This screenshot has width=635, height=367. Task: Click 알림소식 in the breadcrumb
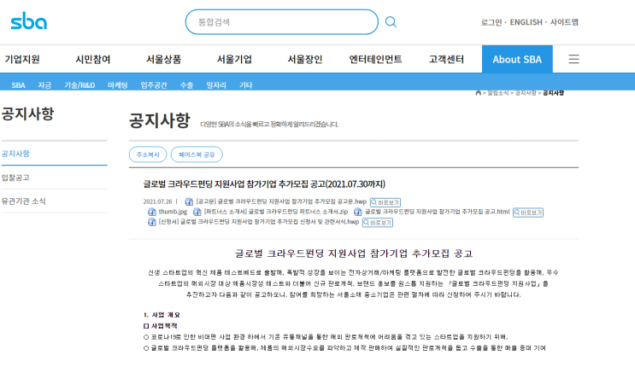click(497, 93)
